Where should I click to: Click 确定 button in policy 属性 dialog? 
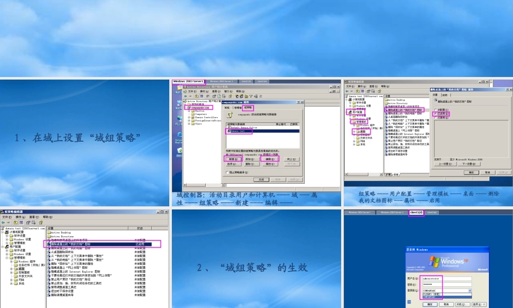[471, 172]
